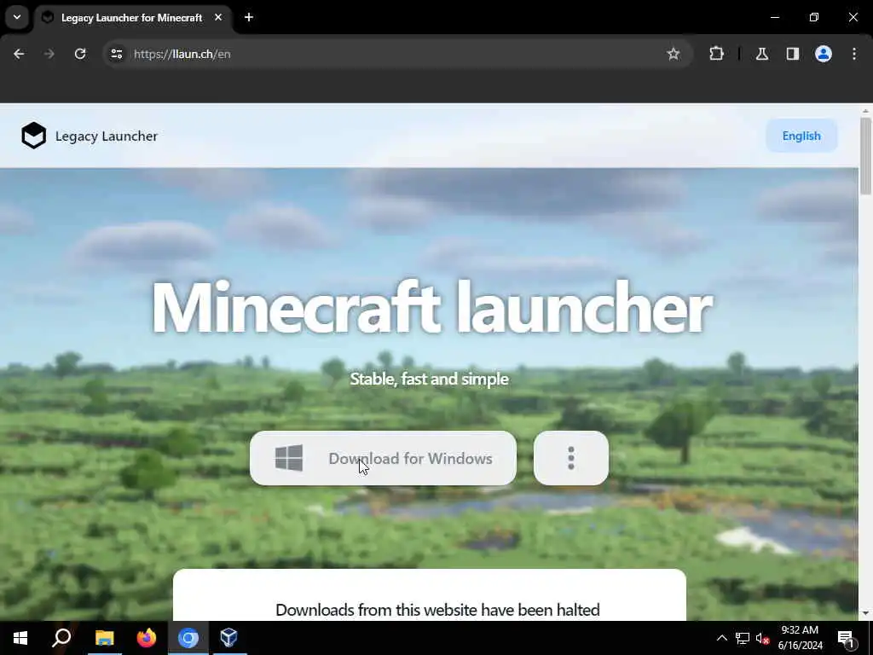Viewport: 873px width, 655px height.
Task: Click the forward navigation arrow
Action: click(x=49, y=54)
